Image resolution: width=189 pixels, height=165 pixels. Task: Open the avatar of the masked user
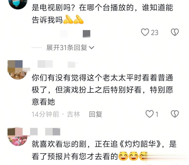18,4
